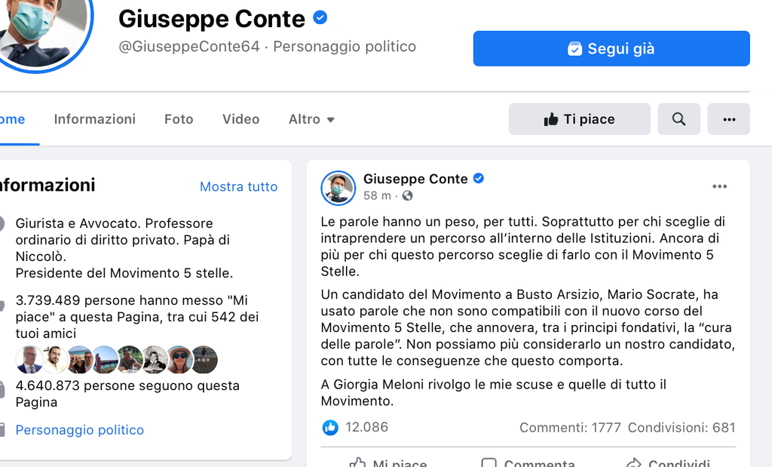The width and height of the screenshot is (772, 467).
Task: Toggle the Segui già follow button
Action: pos(611,49)
